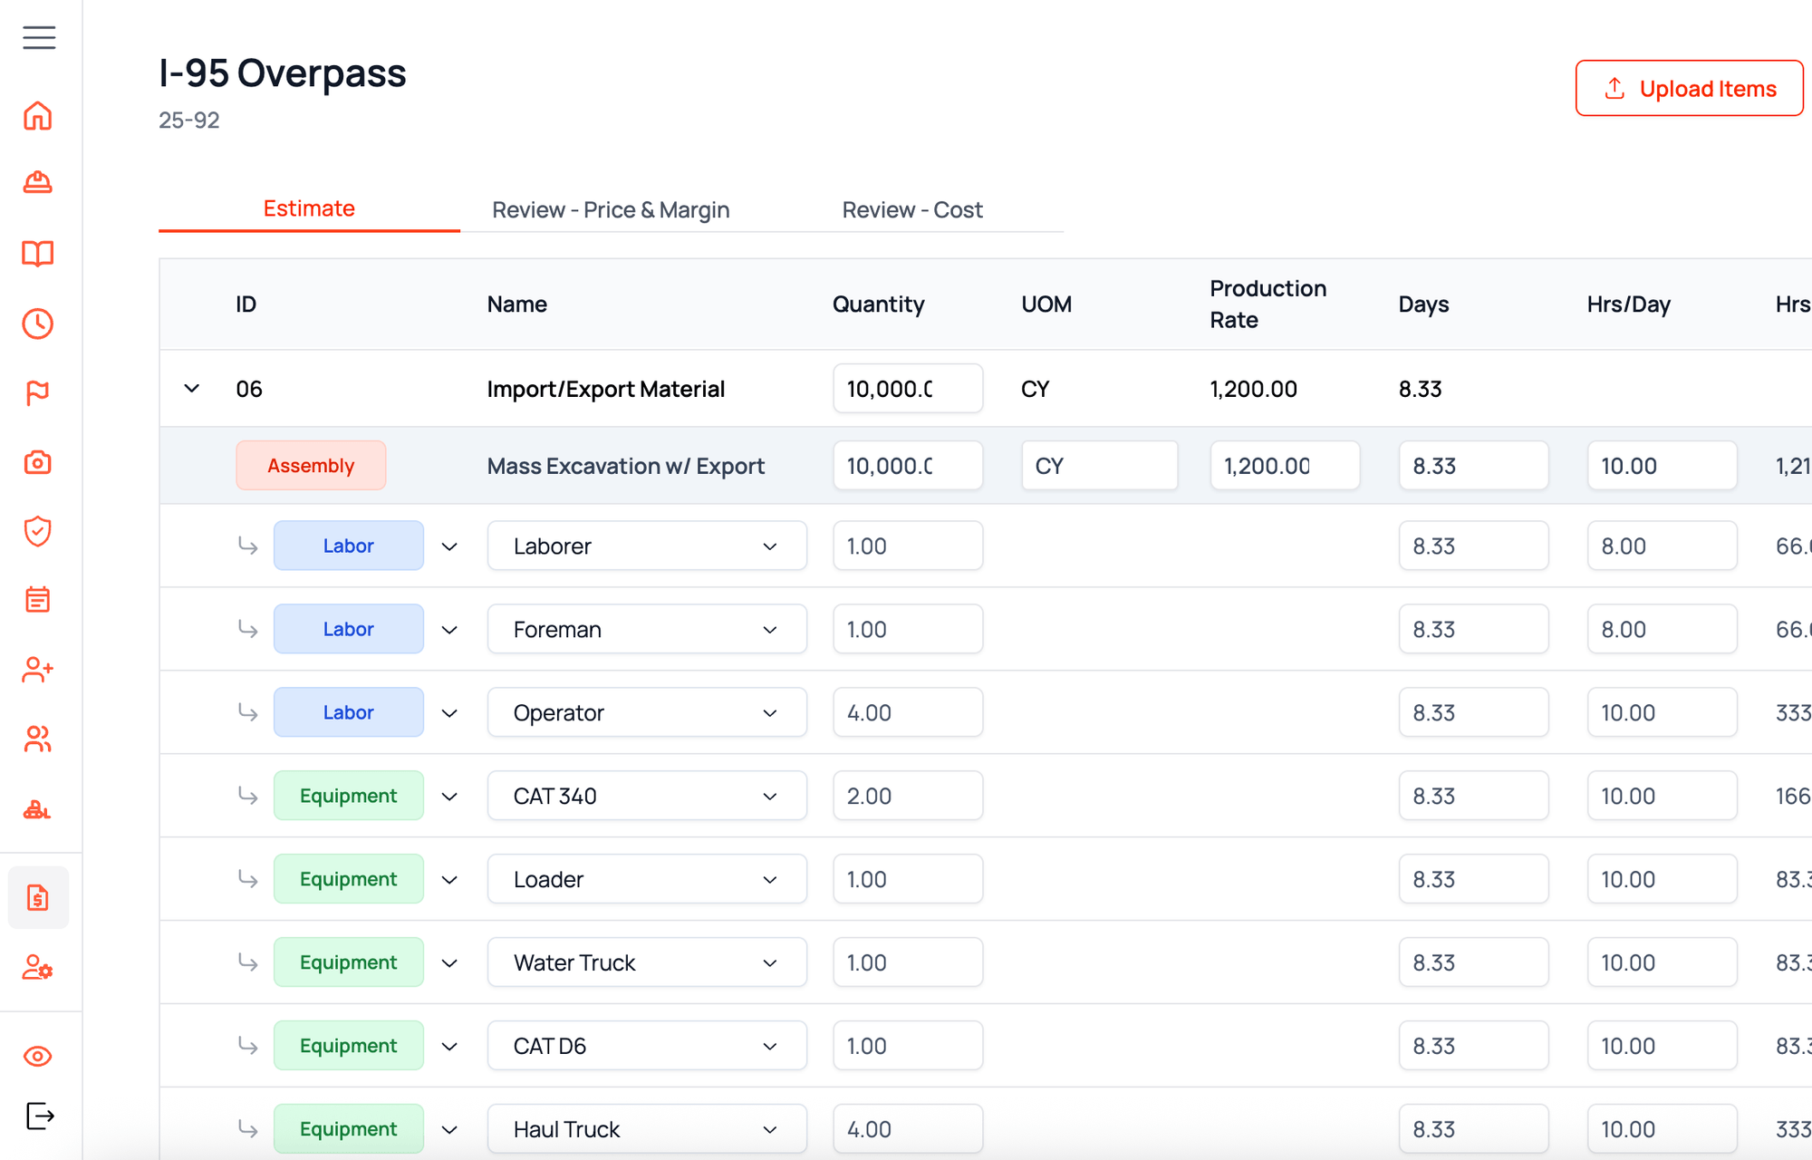Viewport: 1812px width, 1160px height.
Task: Click the Assembly label on Mass Excavation row
Action: coord(311,465)
